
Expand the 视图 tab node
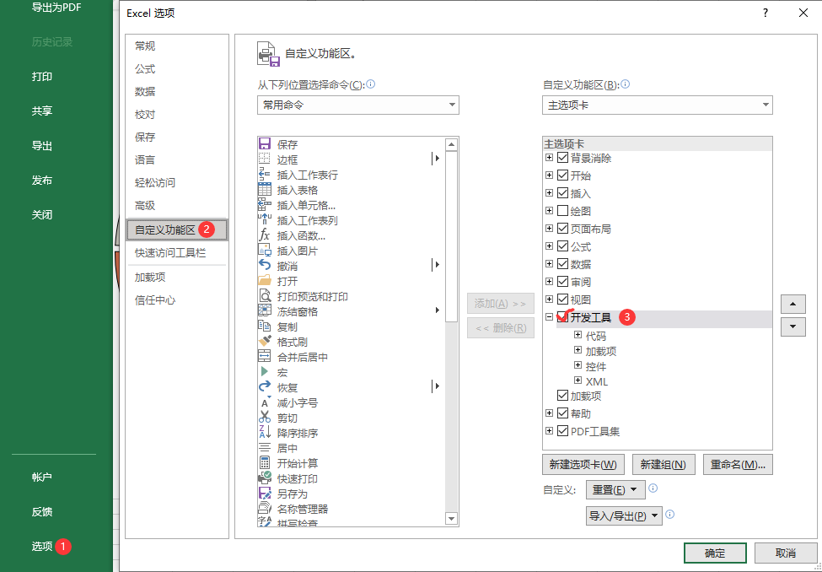(x=549, y=299)
